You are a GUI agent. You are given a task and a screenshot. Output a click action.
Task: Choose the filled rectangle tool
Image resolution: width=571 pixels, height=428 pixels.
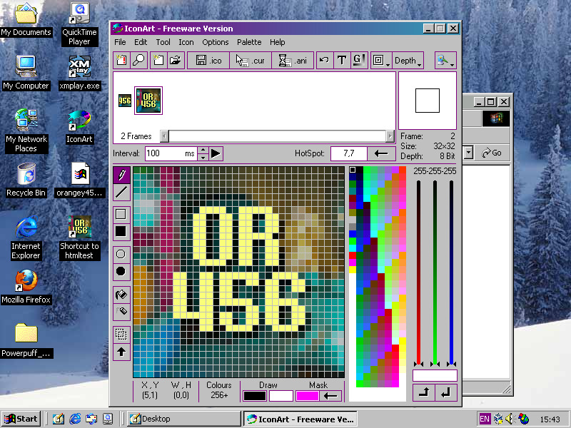click(121, 231)
